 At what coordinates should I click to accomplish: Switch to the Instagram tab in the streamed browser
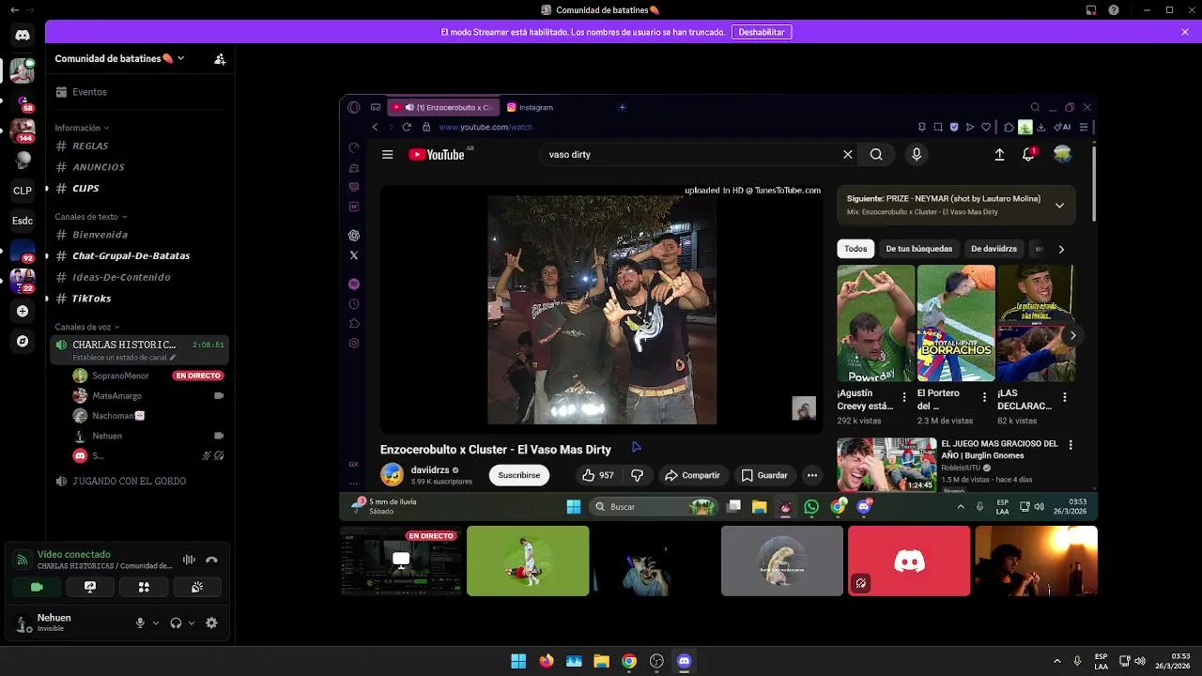pos(537,107)
